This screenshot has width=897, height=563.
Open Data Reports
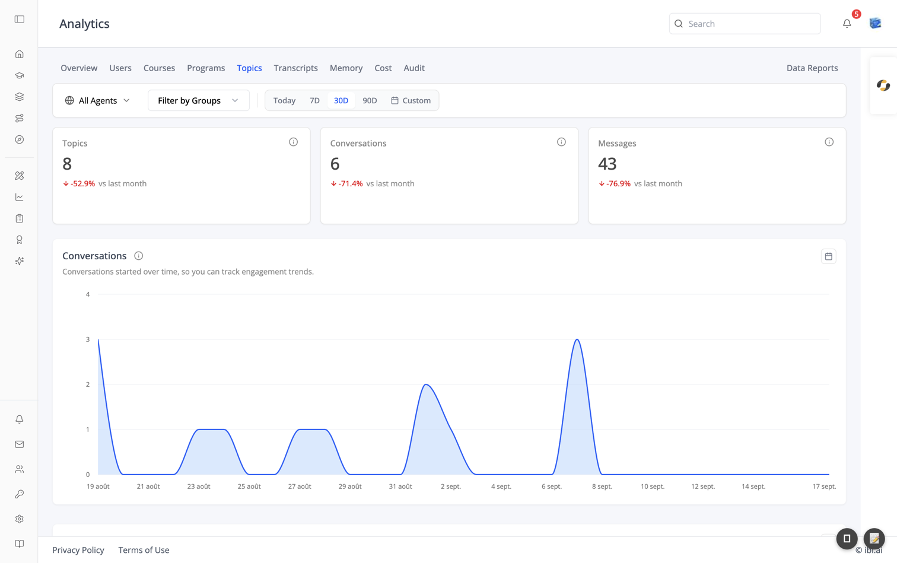pos(812,68)
